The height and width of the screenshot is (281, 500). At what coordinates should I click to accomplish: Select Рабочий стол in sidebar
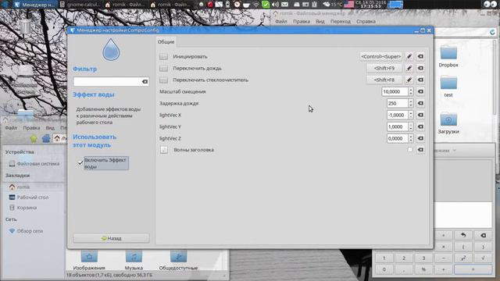33,197
